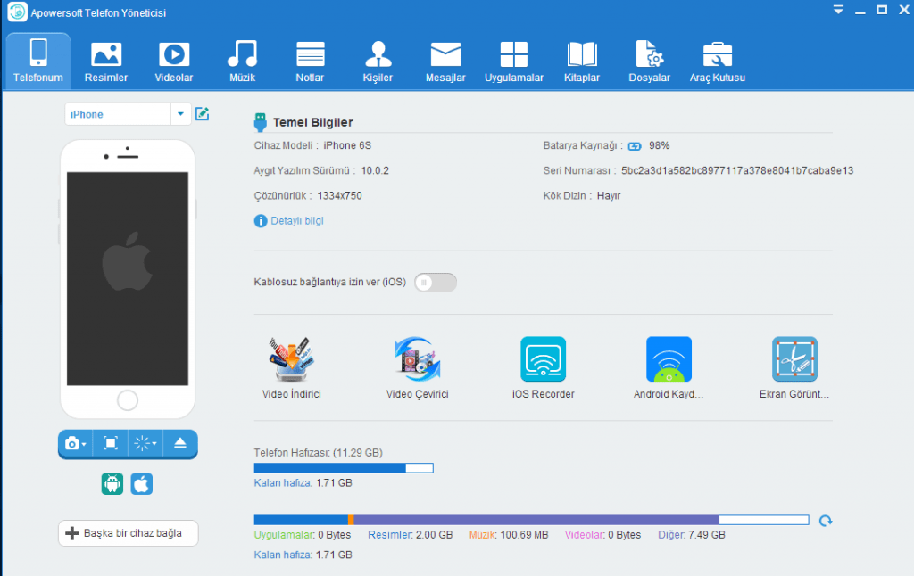Click the Telefon Hafızası storage bar

(x=344, y=467)
